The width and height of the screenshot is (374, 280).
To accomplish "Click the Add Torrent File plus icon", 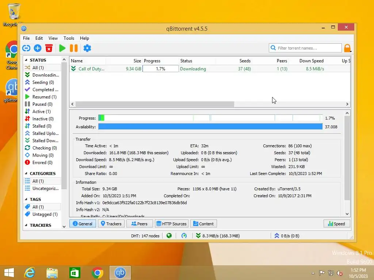I will tap(38, 48).
